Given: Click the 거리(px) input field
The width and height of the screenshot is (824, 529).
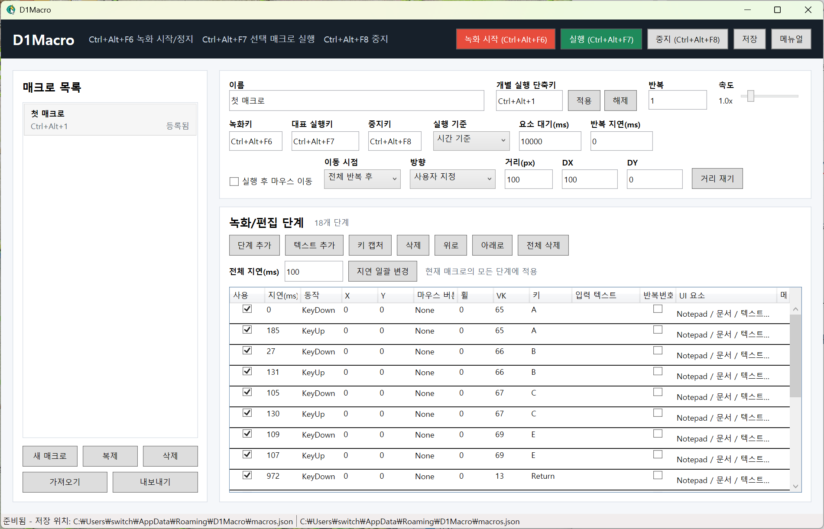Looking at the screenshot, I should [529, 179].
